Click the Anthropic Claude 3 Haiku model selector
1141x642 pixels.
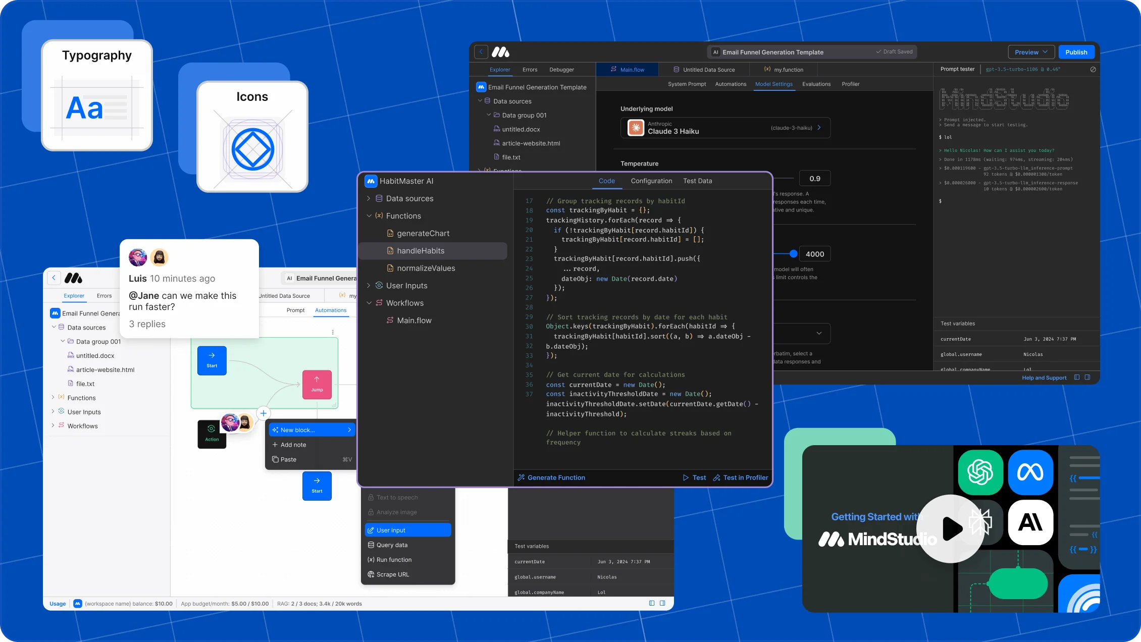coord(725,127)
